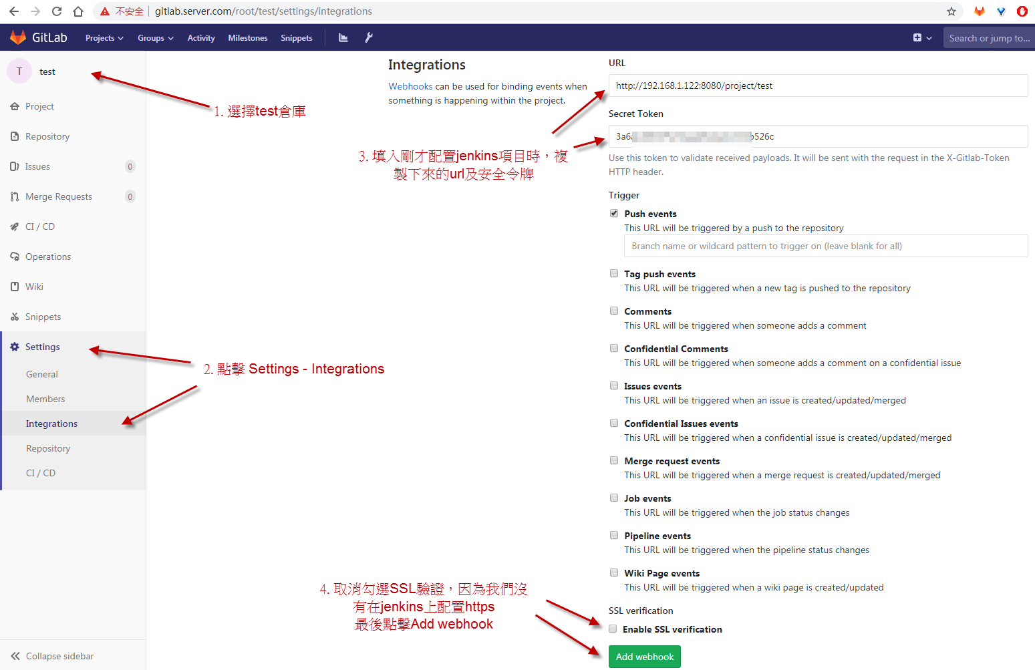Click the new item plus icon

pos(917,37)
